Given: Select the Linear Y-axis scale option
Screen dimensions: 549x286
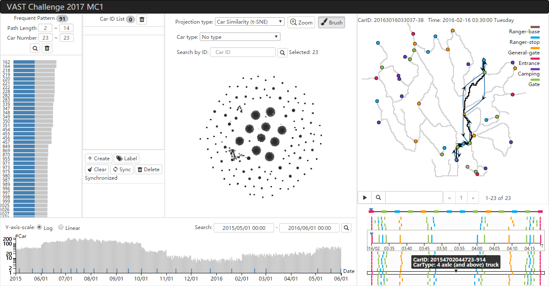Looking at the screenshot, I should pyautogui.click(x=61, y=227).
